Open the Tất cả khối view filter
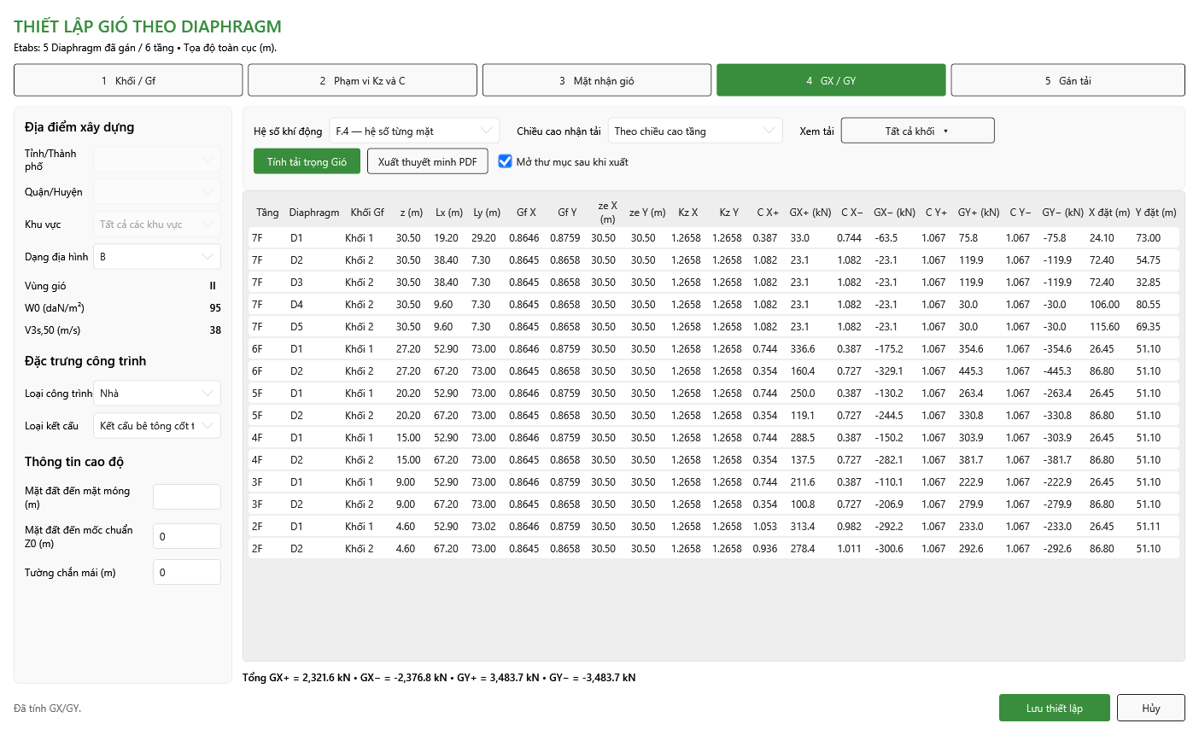This screenshot has width=1199, height=735. [917, 131]
